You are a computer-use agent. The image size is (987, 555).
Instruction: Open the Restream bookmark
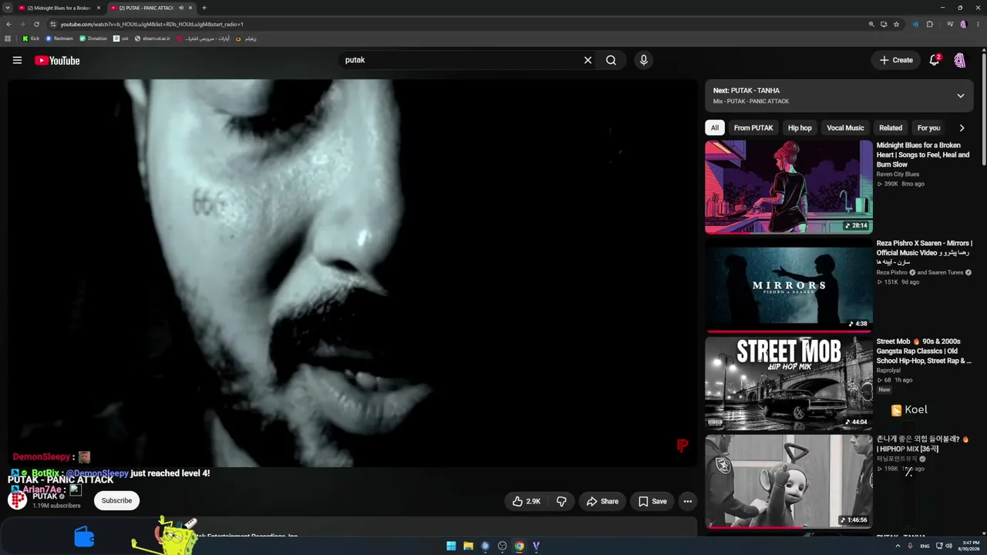pos(59,39)
